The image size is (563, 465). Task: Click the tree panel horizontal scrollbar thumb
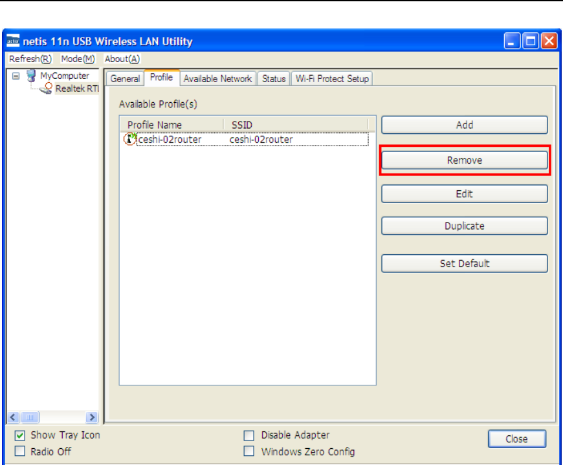click(x=30, y=417)
